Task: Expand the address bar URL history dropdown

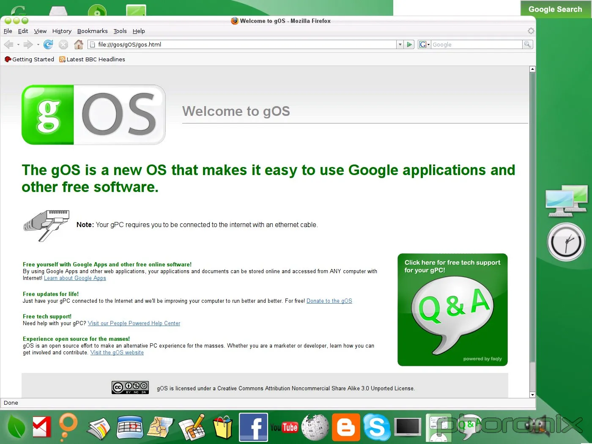Action: 400,44
